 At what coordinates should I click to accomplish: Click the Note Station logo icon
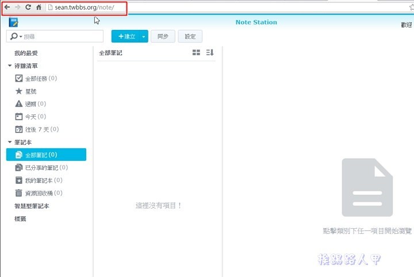tap(14, 22)
